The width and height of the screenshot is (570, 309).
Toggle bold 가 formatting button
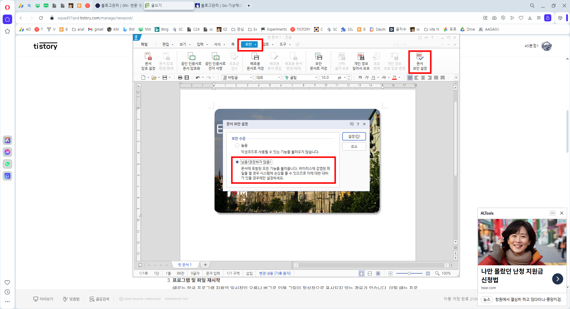pyautogui.click(x=360, y=78)
